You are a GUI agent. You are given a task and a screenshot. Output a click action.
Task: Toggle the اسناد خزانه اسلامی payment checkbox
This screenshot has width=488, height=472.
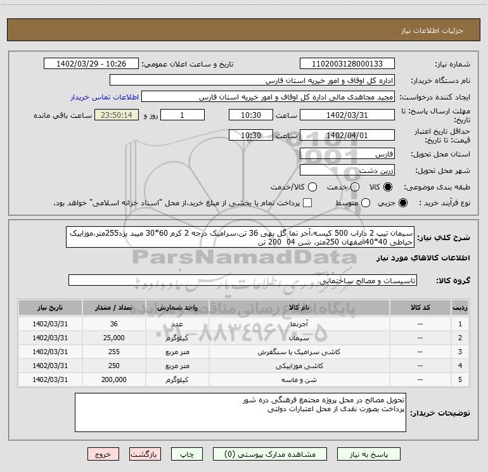pos(307,203)
